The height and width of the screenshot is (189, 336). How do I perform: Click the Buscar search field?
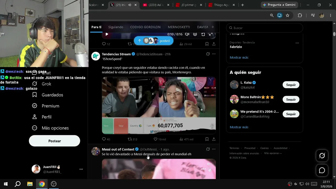(x=265, y=28)
